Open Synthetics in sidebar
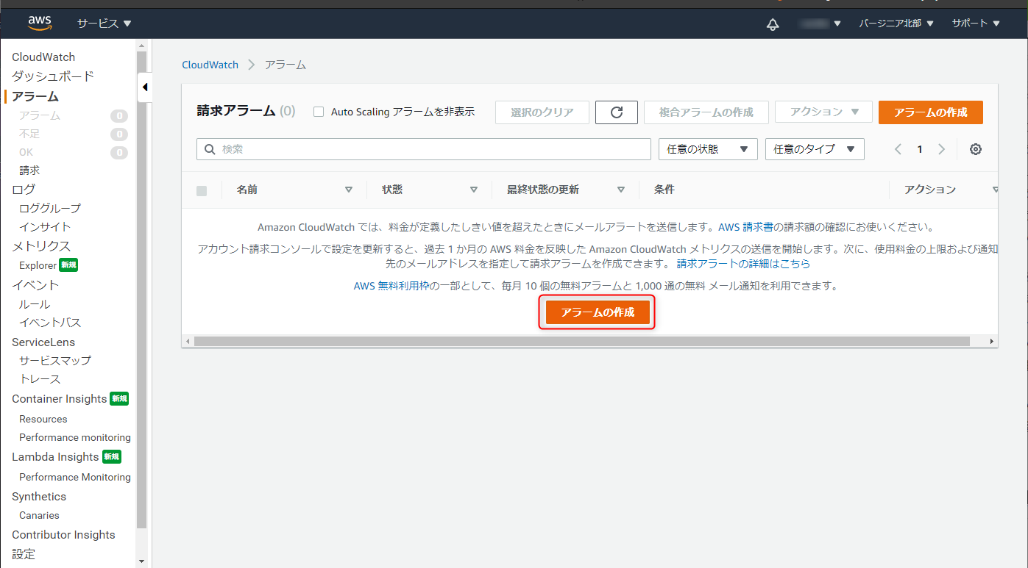The width and height of the screenshot is (1028, 568). tap(39, 497)
